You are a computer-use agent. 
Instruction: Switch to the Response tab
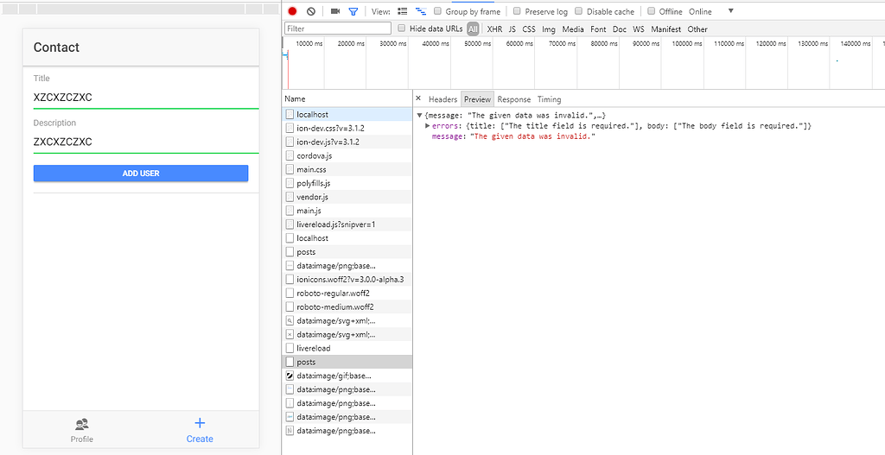513,99
